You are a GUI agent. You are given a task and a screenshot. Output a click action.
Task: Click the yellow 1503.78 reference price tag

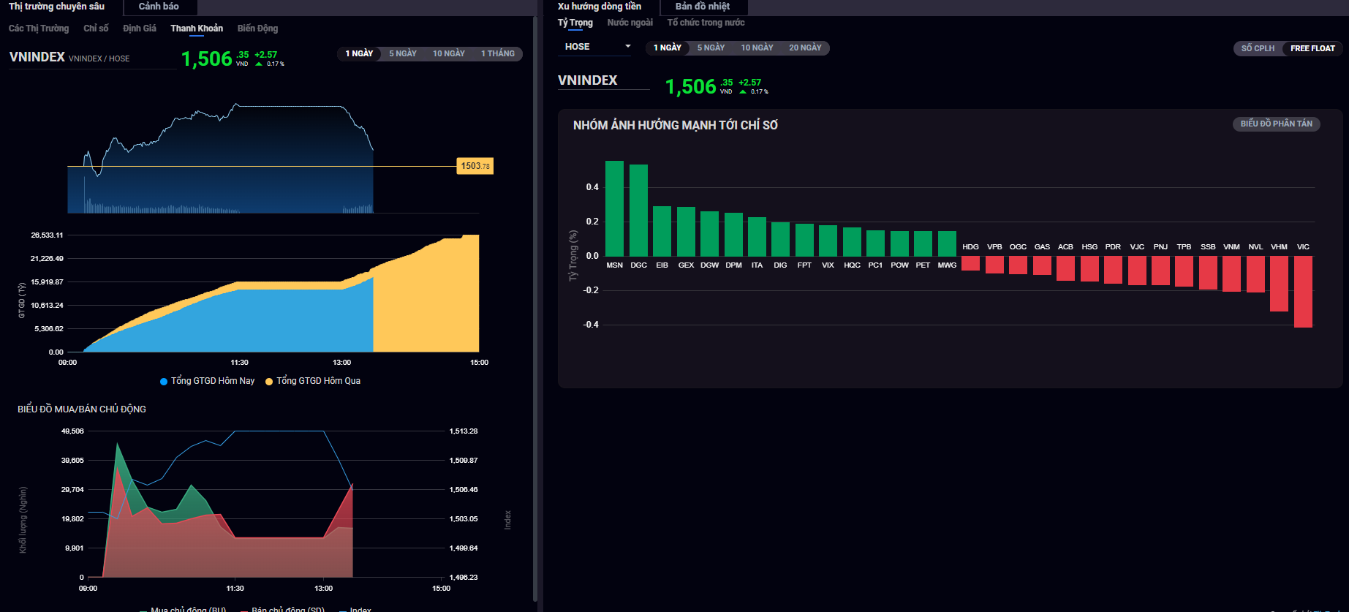click(475, 166)
